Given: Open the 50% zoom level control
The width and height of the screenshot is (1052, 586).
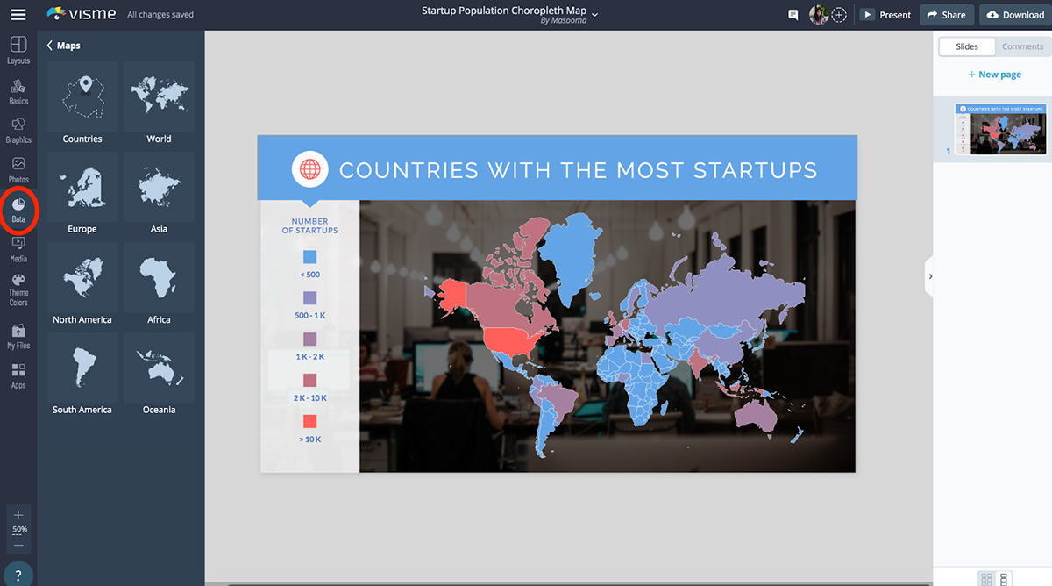Looking at the screenshot, I should pos(18,528).
